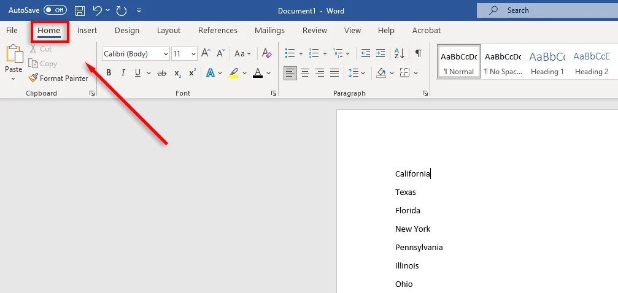This screenshot has height=293, width=618.
Task: Apply the black font color
Action: 258,73
